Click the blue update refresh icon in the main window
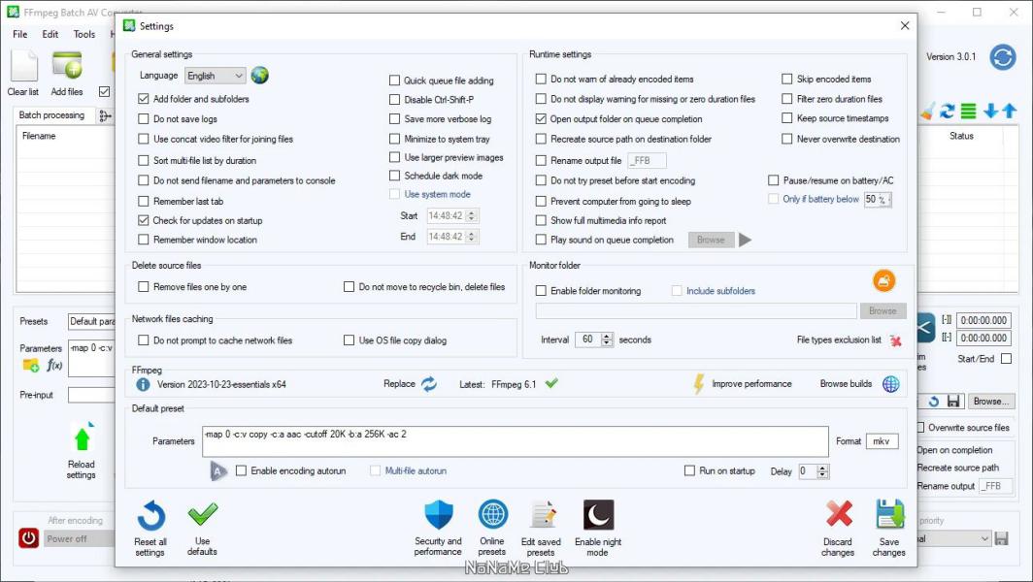Image resolution: width=1033 pixels, height=582 pixels. point(1003,57)
